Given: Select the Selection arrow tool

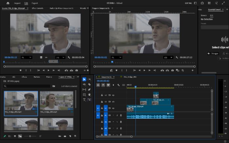Looking at the screenshot, I should [84, 79].
